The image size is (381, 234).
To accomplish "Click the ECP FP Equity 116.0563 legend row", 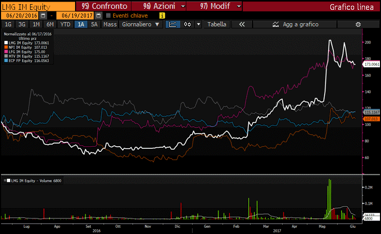I will tap(26, 60).
